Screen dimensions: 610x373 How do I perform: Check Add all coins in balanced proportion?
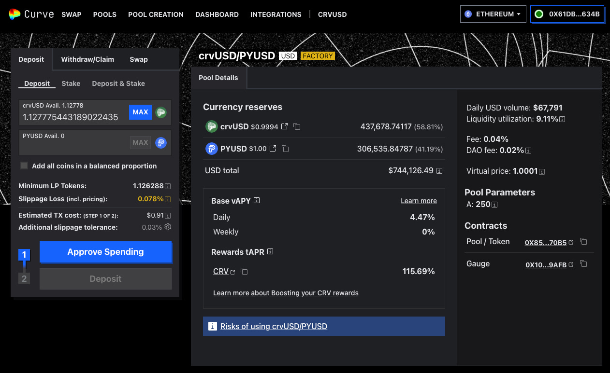[x=24, y=166]
